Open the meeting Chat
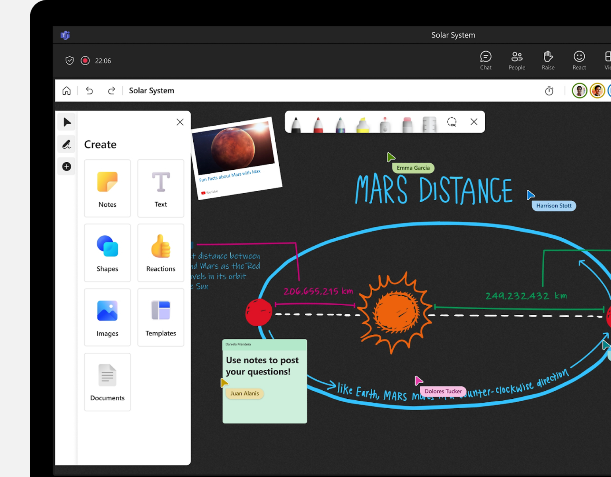 pos(485,60)
